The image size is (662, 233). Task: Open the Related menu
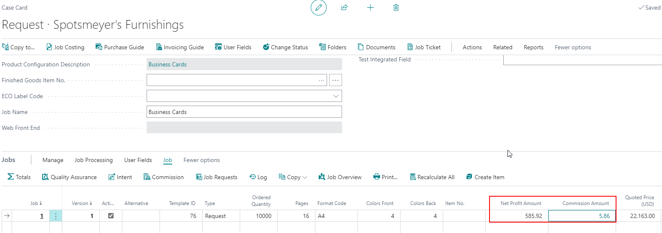click(x=503, y=47)
